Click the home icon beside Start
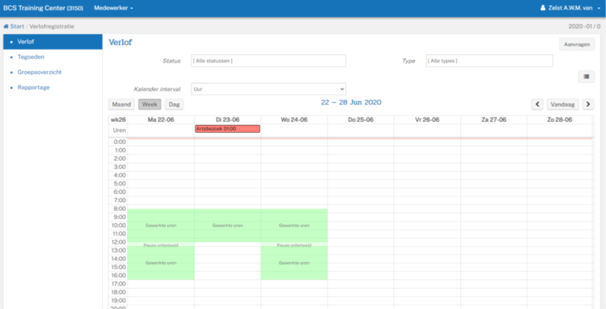The width and height of the screenshot is (606, 309). pos(6,27)
